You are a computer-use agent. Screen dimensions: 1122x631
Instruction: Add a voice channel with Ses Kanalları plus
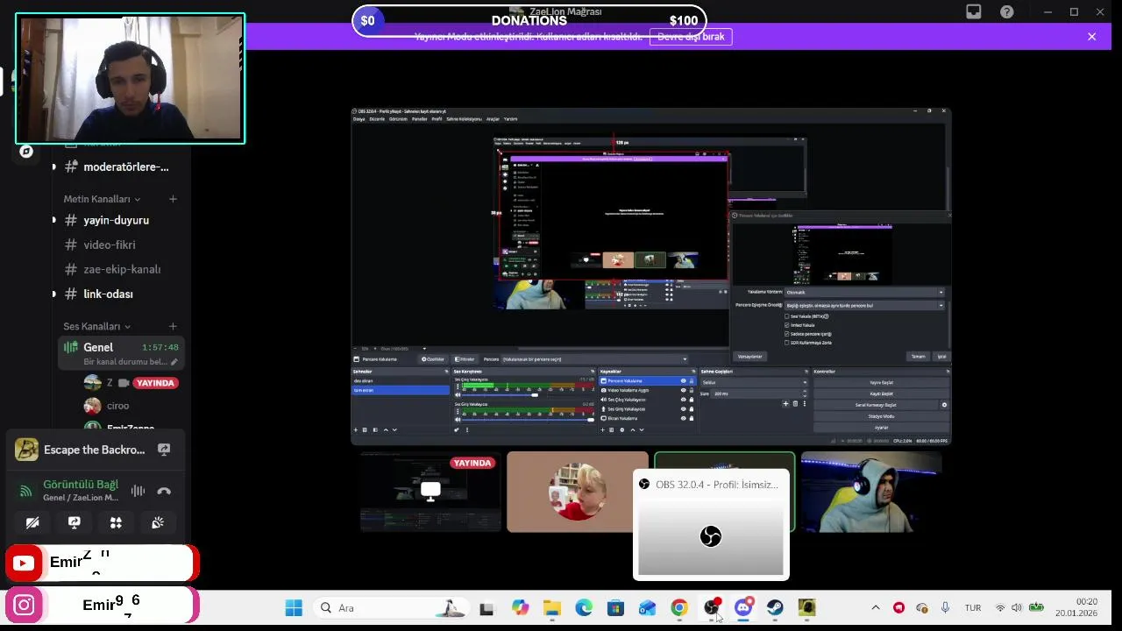click(173, 326)
